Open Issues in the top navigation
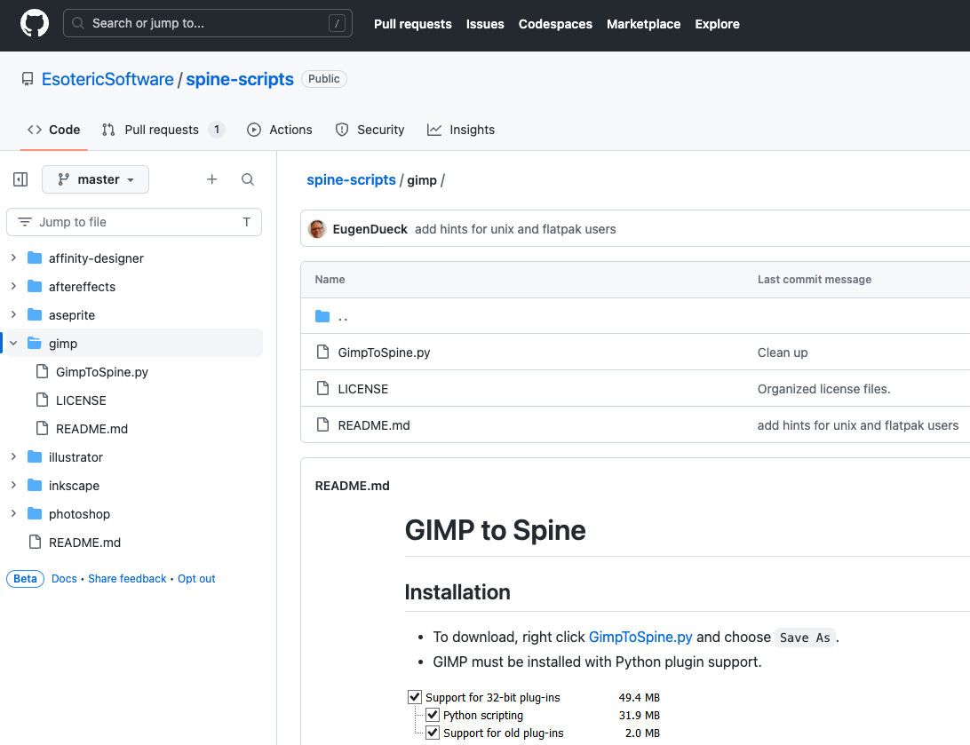Viewport: 970px width, 745px height. [485, 24]
